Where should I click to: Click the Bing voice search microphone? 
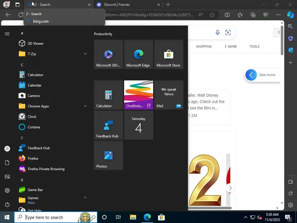(218, 33)
